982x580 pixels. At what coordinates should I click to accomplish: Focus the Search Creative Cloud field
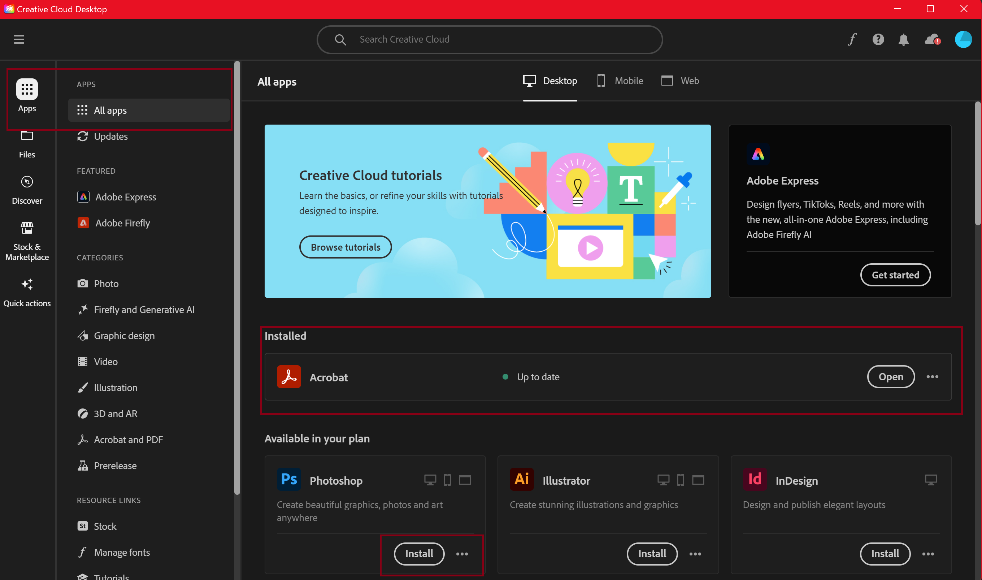[x=490, y=39]
